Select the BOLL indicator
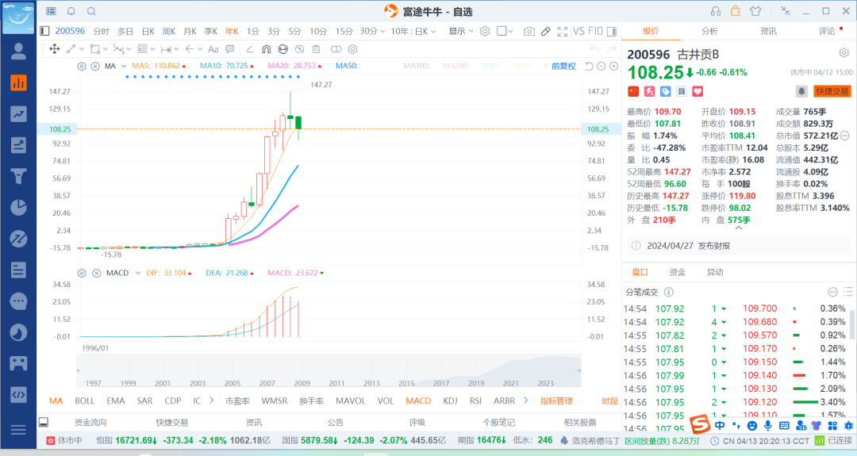 (x=85, y=400)
